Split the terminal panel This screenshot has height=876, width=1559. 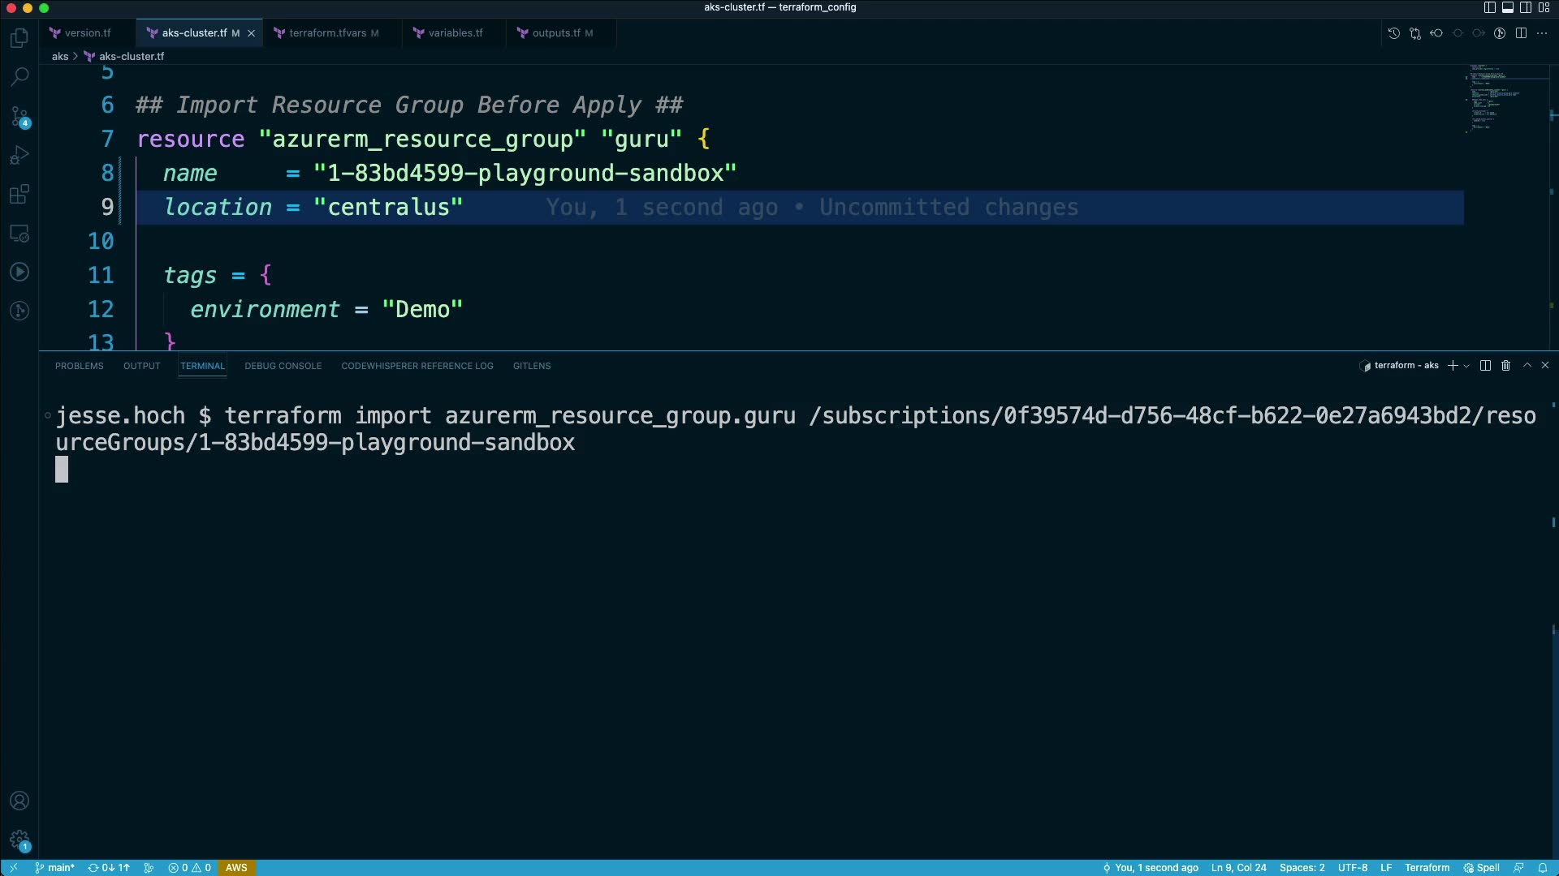(1485, 366)
